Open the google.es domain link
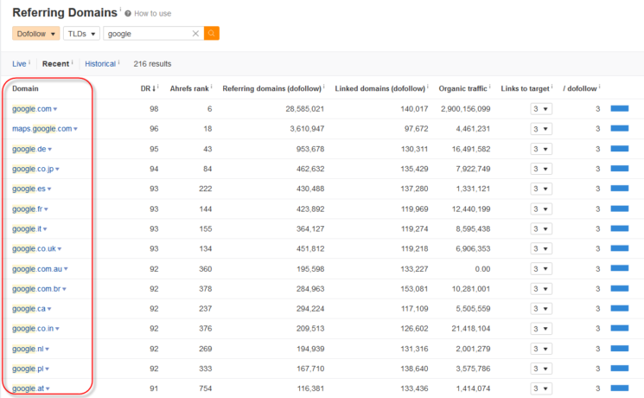 click(x=29, y=189)
